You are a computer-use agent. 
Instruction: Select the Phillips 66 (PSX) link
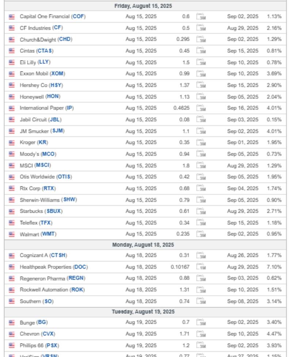(x=39, y=345)
